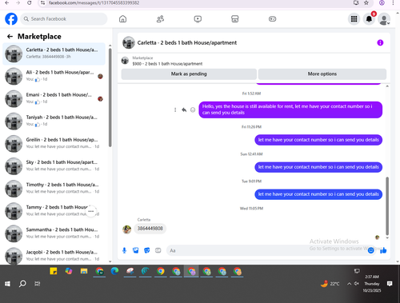Open three-dot options on Tammy conversation
This screenshot has height=303, width=400.
click(91, 211)
